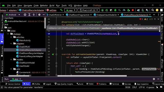
Task: Click setData breadcrumb
Action: tap(52, 10)
